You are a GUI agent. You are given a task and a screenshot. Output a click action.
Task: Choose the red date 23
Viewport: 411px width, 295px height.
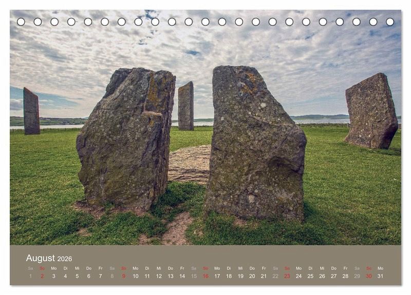click(287, 276)
